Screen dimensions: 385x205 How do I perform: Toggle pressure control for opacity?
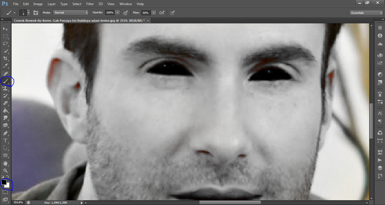pyautogui.click(x=126, y=13)
